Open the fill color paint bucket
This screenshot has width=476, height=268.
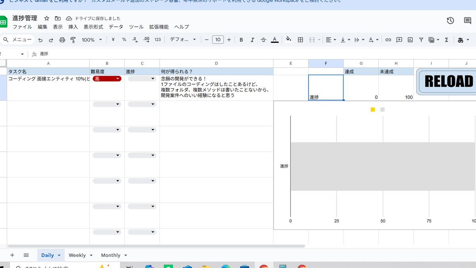click(289, 39)
